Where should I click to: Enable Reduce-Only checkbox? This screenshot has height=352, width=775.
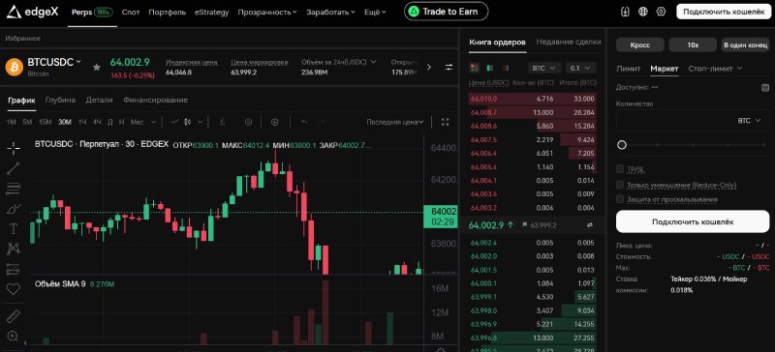click(620, 185)
